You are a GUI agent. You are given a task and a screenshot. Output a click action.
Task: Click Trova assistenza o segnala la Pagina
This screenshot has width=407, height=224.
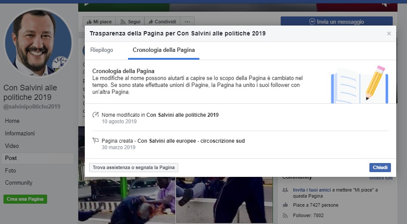133,167
